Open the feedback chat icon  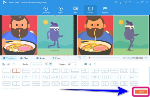125,2
